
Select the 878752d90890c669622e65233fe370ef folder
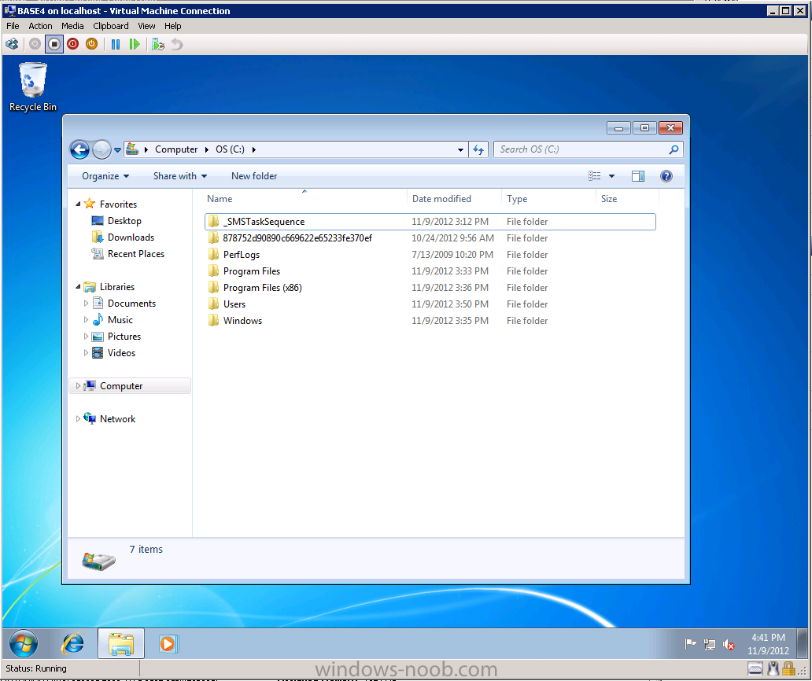430,238
